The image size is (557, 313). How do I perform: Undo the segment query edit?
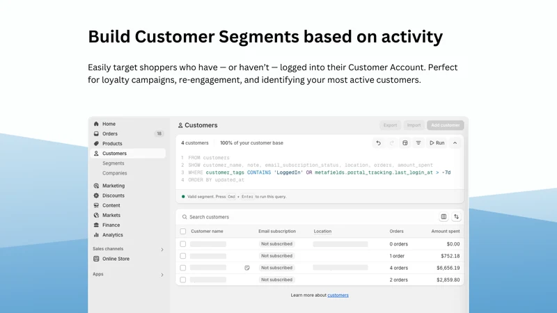pyautogui.click(x=378, y=143)
